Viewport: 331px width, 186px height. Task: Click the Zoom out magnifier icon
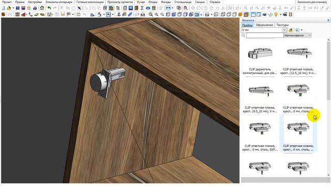pos(162,14)
